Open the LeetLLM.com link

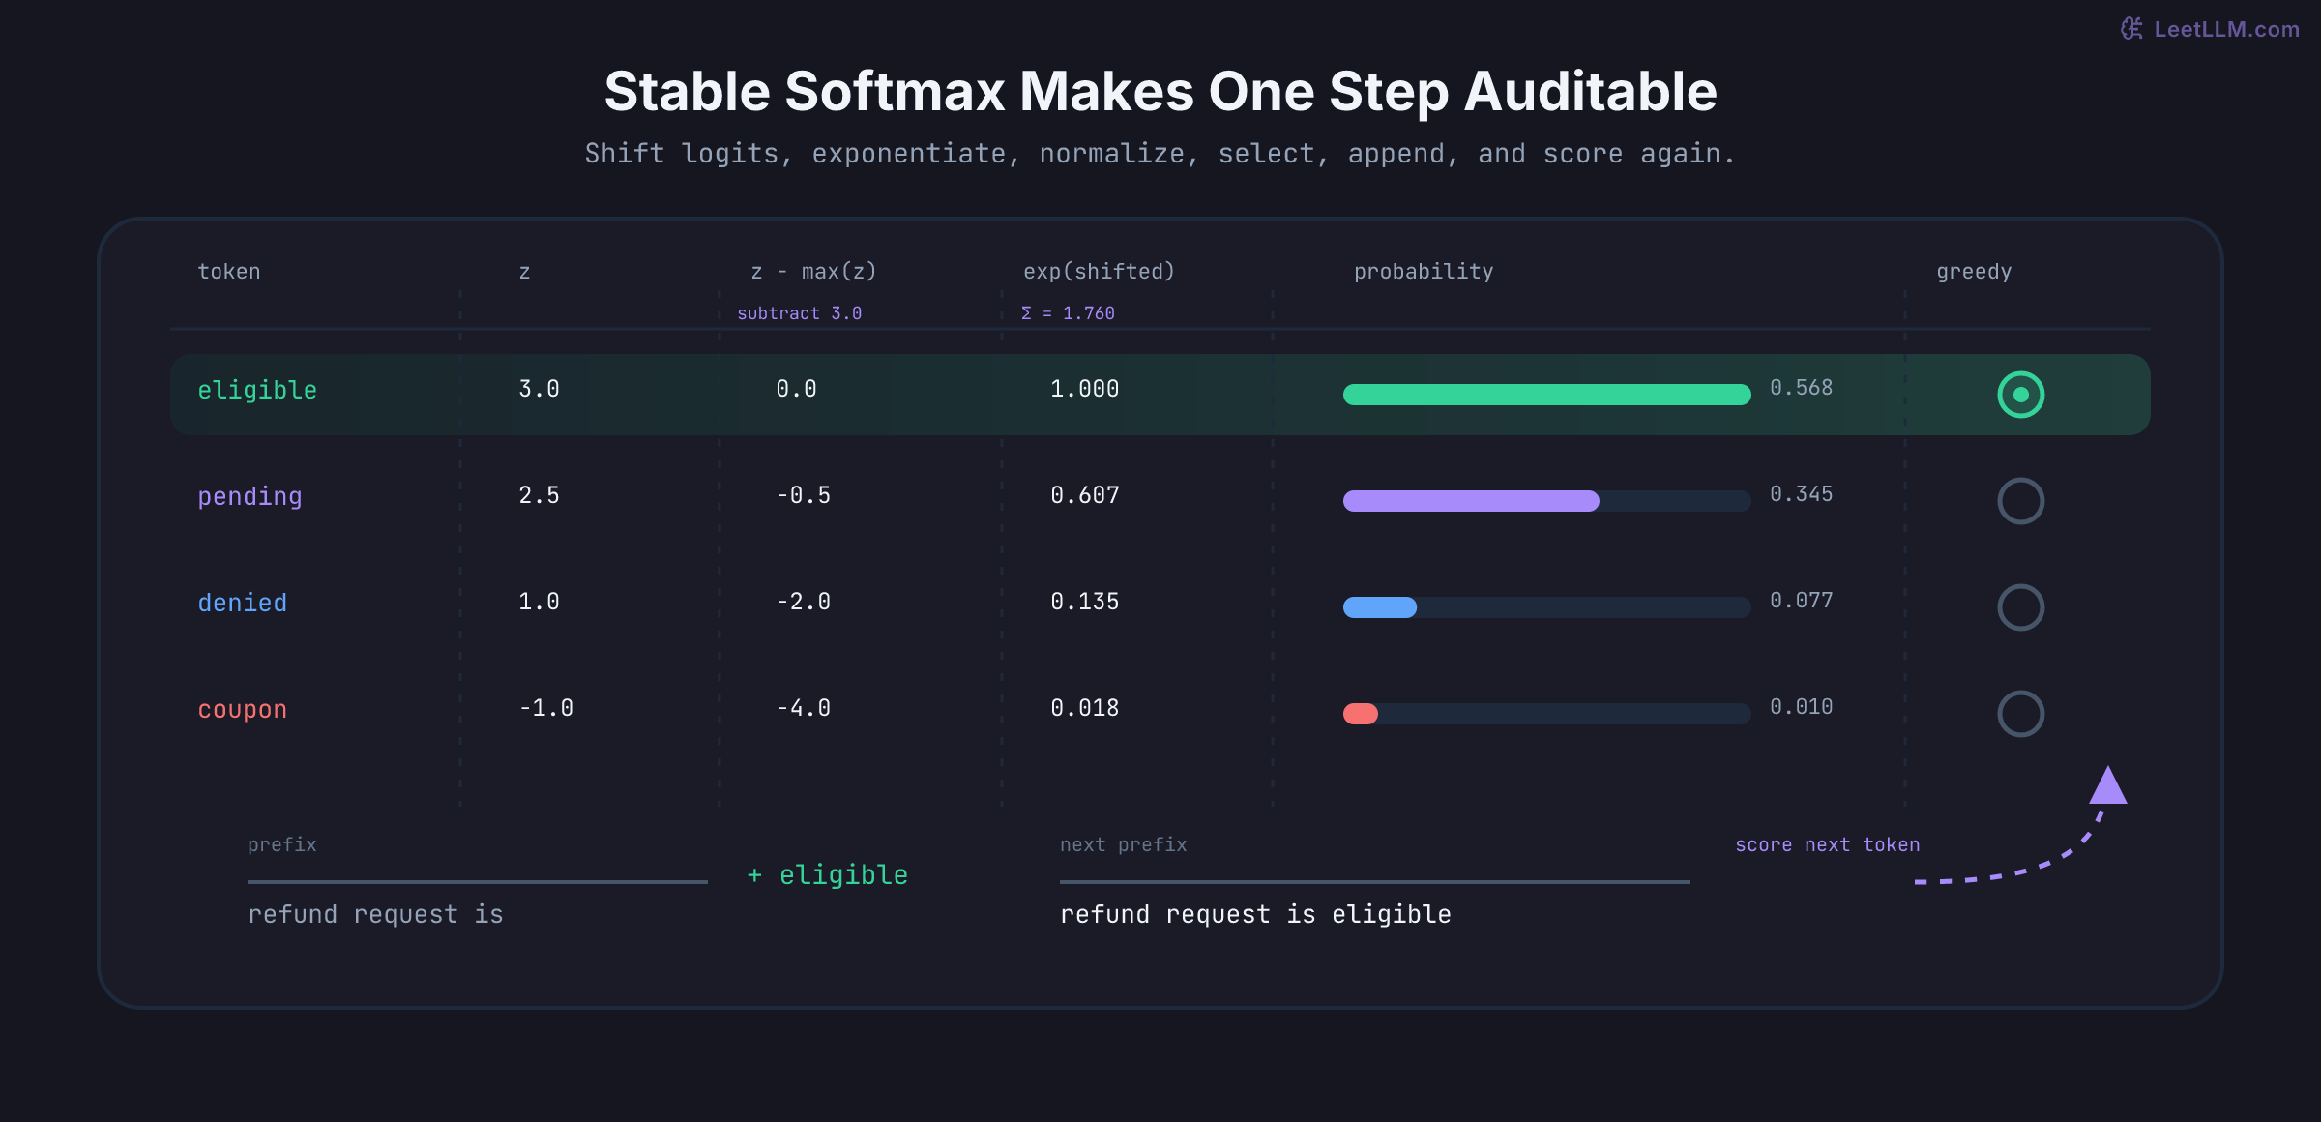point(2226,30)
